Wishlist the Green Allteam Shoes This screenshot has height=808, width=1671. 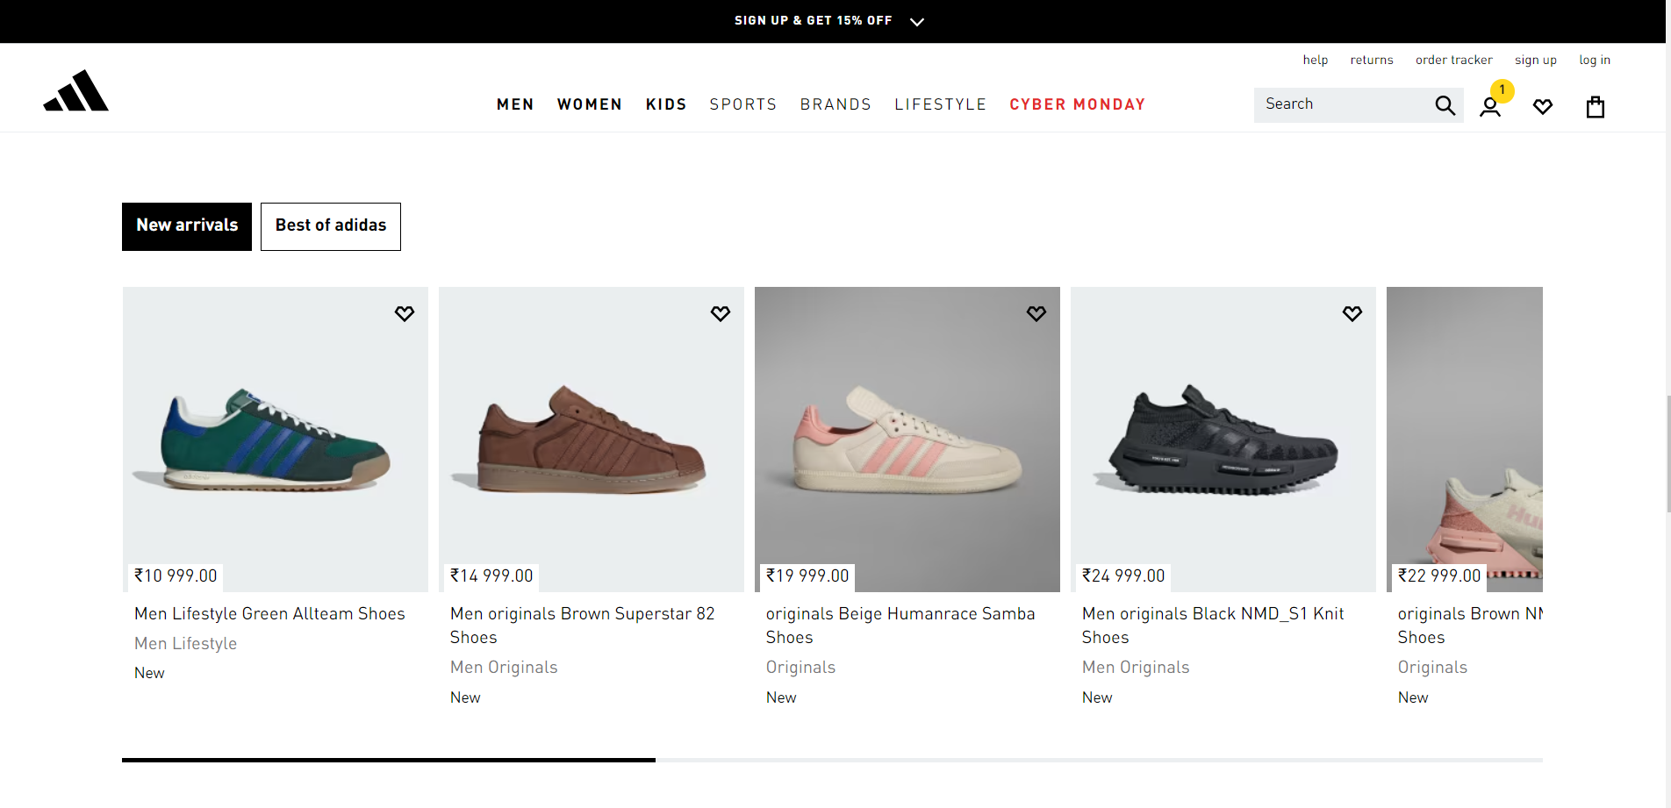pos(405,313)
